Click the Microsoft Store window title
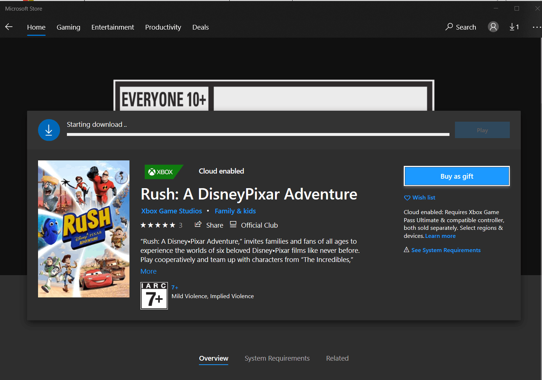The height and width of the screenshot is (380, 542). [24, 9]
